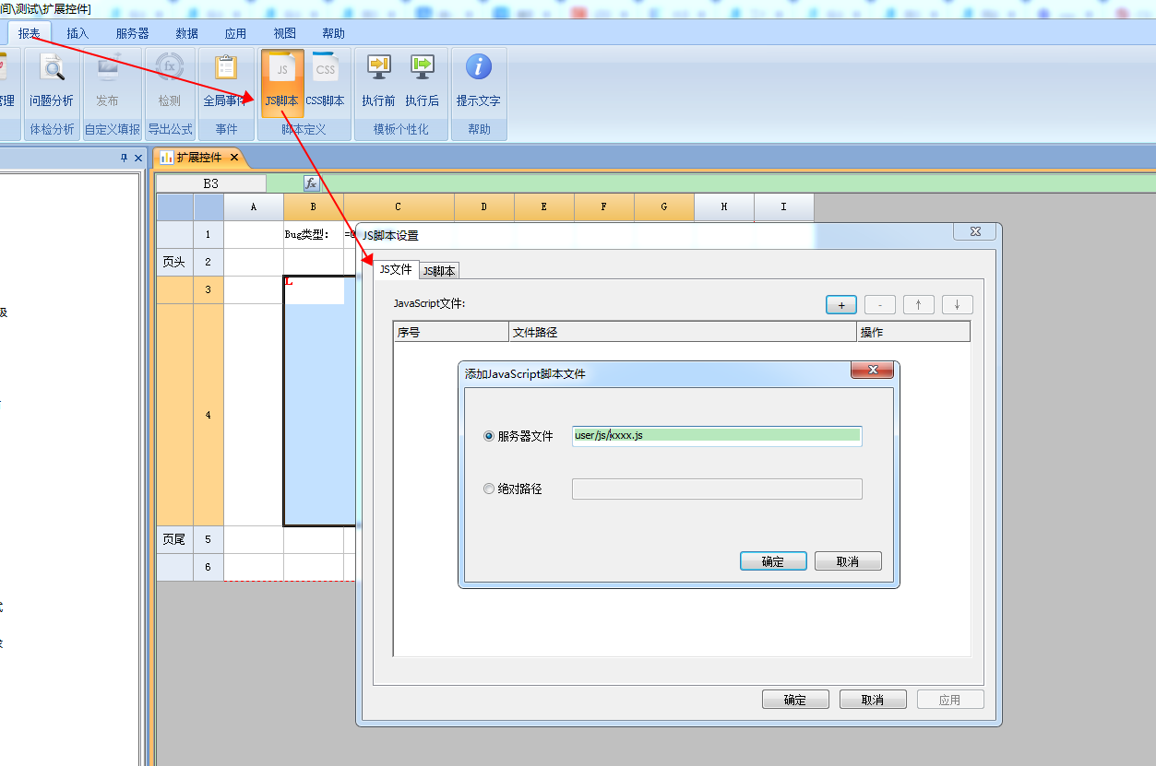Screen dimensions: 1156x766
Task: Open the 插入 ribbon menu
Action: click(x=77, y=33)
